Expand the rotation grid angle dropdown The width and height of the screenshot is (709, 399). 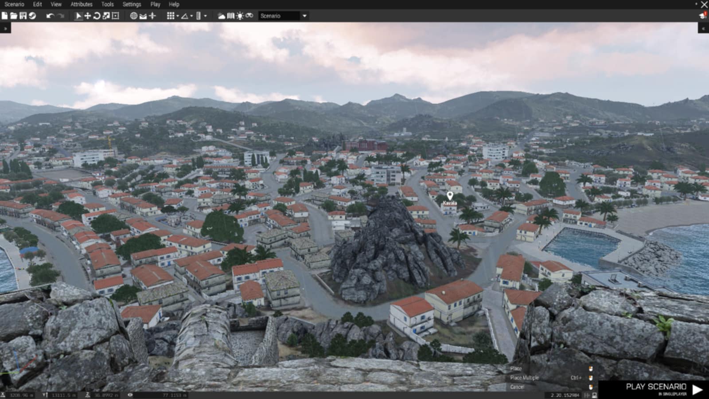[191, 16]
